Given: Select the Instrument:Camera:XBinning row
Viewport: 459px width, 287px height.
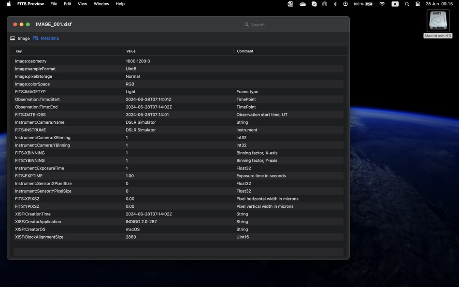Looking at the screenshot, I should (178, 137).
